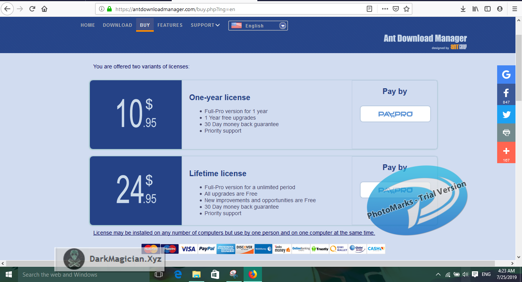Show hidden system tray icons
The width and height of the screenshot is (522, 282).
click(438, 274)
